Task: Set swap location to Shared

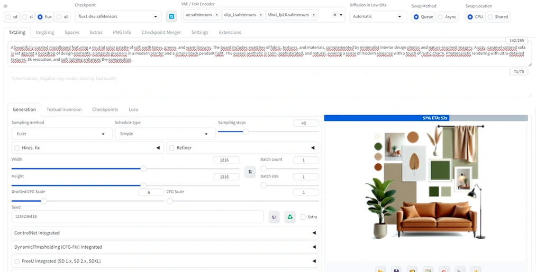Action: [490, 17]
